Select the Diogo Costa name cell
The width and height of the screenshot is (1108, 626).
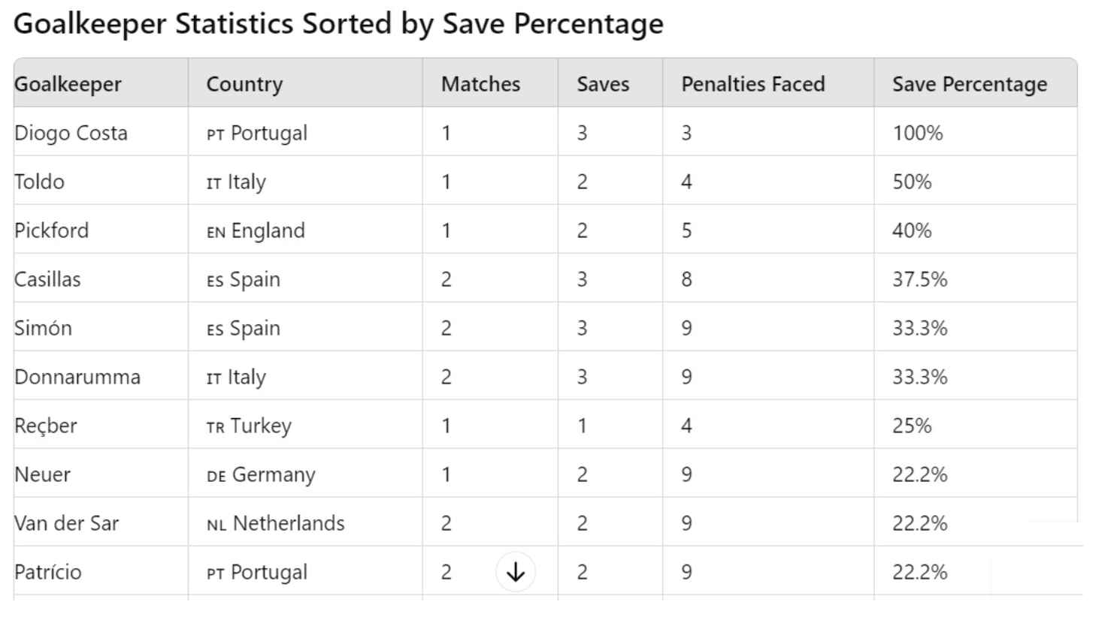[71, 133]
